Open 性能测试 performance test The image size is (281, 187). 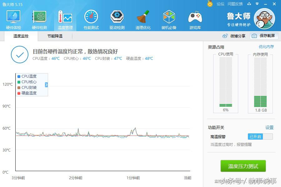(x=91, y=19)
